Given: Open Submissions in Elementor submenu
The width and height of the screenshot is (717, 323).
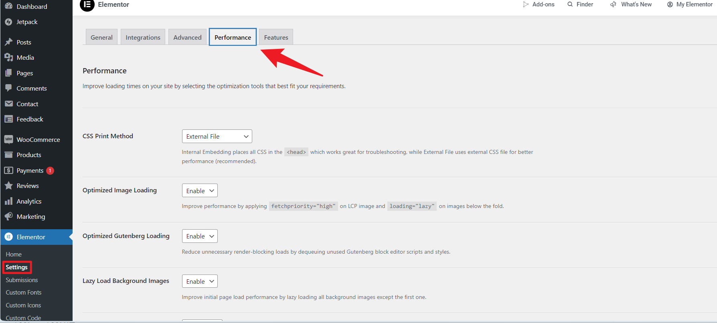Looking at the screenshot, I should point(22,280).
